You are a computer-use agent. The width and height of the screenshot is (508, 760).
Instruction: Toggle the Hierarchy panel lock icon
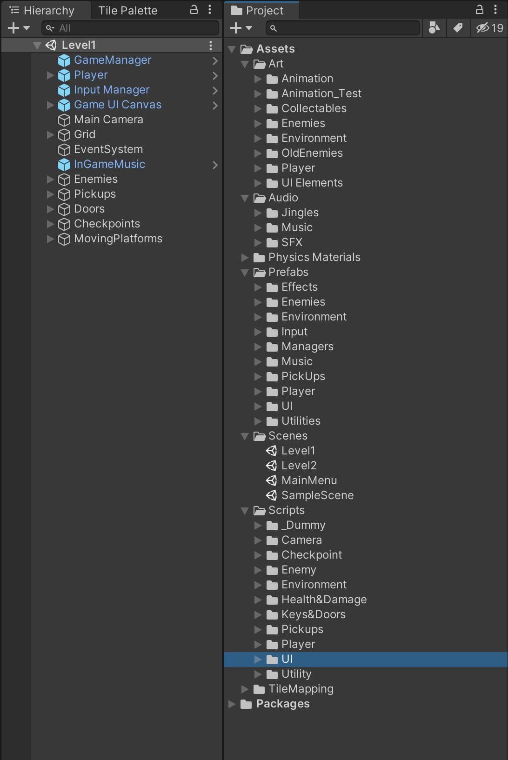[194, 10]
